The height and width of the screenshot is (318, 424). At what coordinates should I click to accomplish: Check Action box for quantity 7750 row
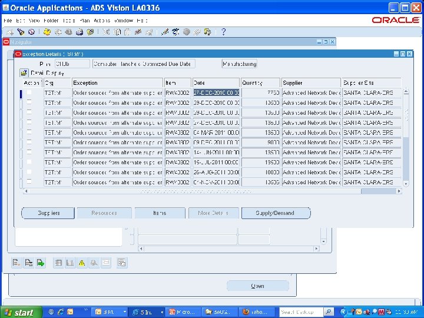point(29,92)
